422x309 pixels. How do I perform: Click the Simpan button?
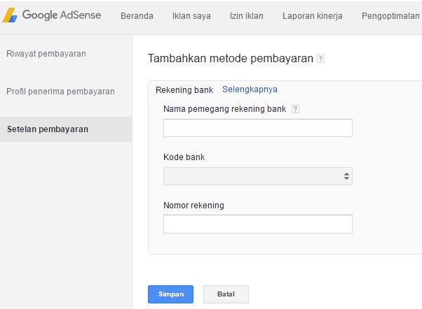point(170,294)
